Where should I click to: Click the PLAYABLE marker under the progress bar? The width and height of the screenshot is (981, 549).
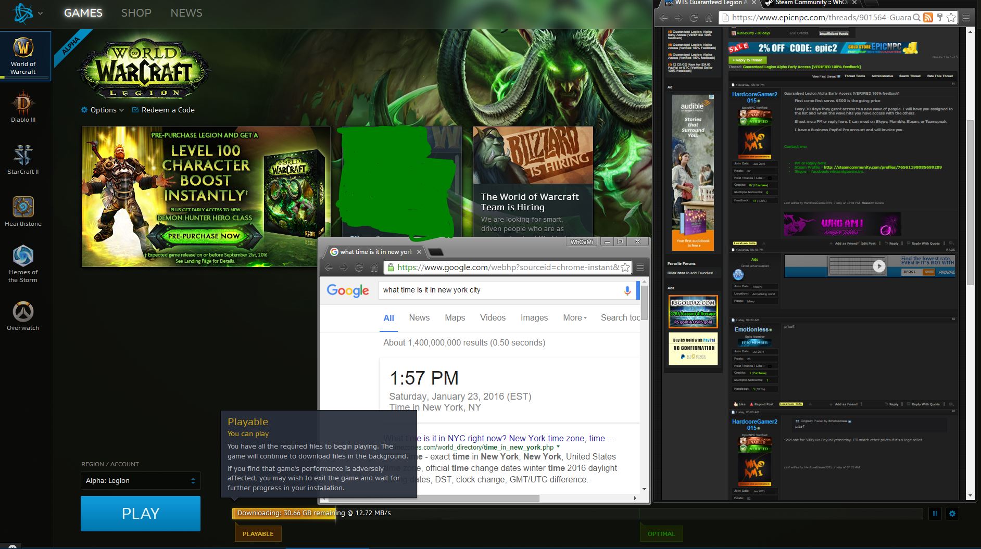coord(258,534)
